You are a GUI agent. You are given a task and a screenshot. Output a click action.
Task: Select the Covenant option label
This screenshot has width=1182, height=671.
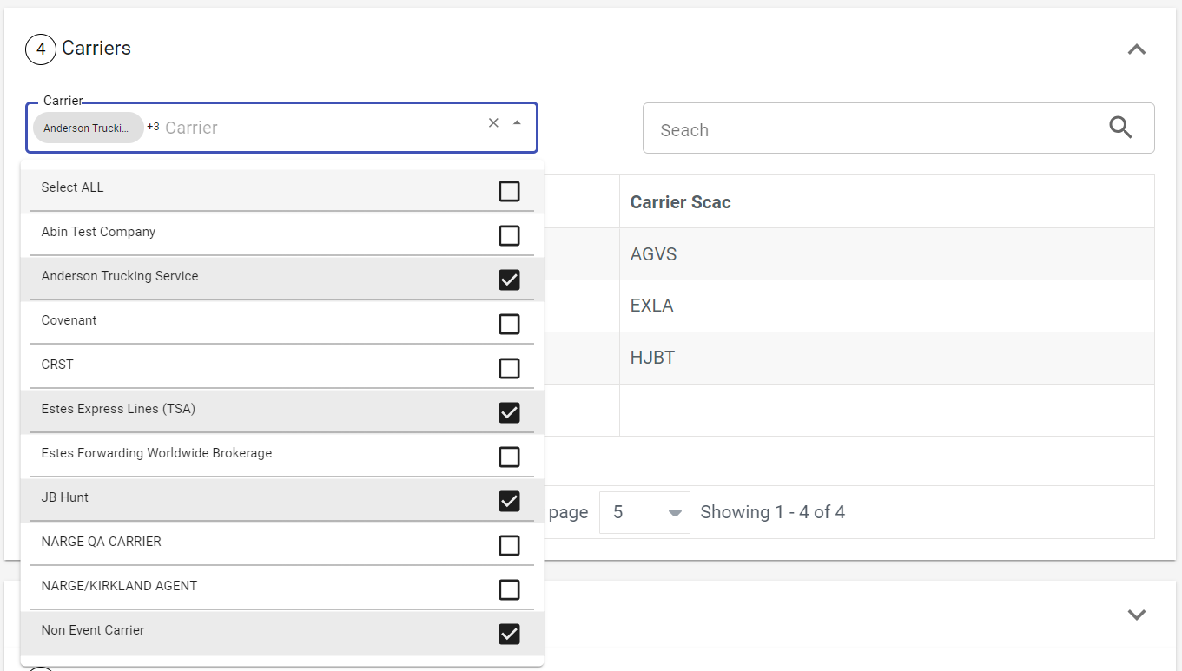pos(69,320)
